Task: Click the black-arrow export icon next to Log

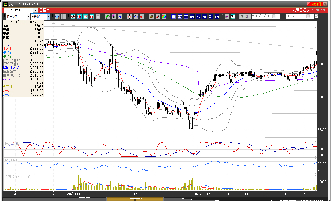Action: tap(233, 16)
